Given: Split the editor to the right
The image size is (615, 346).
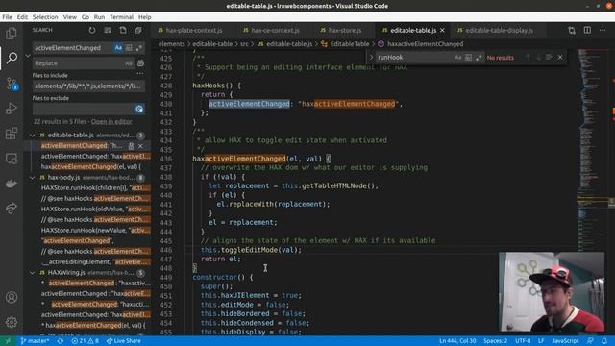Looking at the screenshot, I should tap(587, 30).
